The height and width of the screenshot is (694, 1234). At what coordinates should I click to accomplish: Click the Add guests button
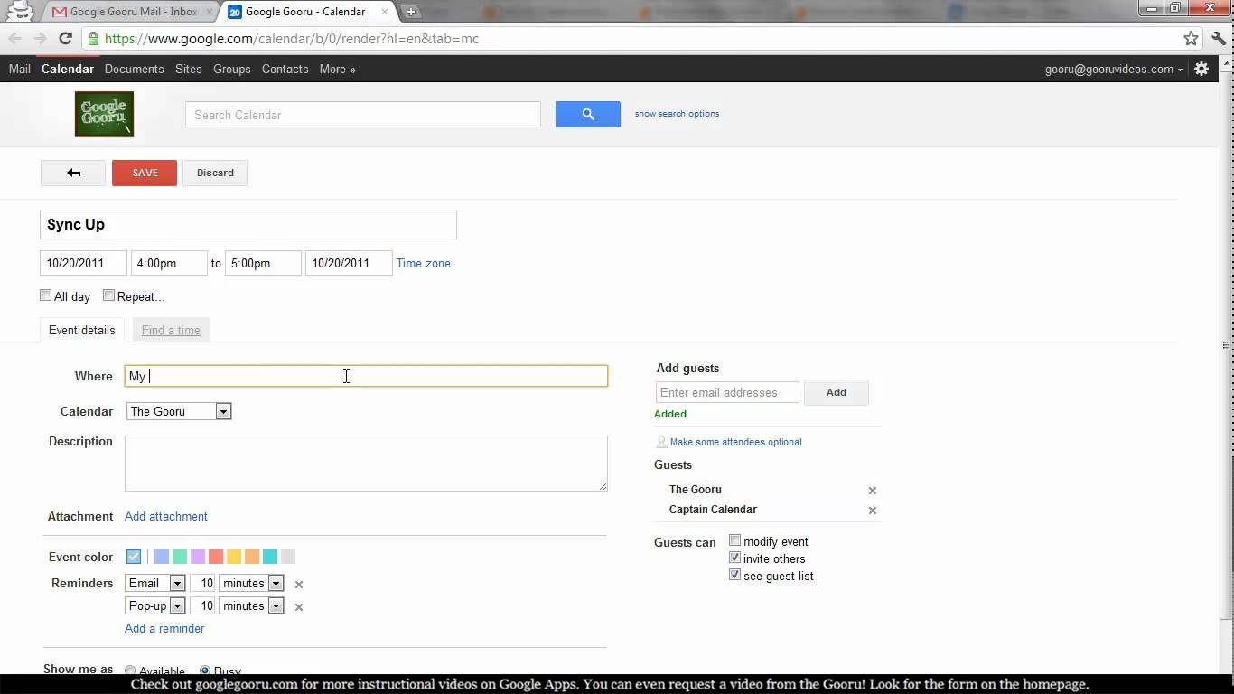pyautogui.click(x=837, y=392)
